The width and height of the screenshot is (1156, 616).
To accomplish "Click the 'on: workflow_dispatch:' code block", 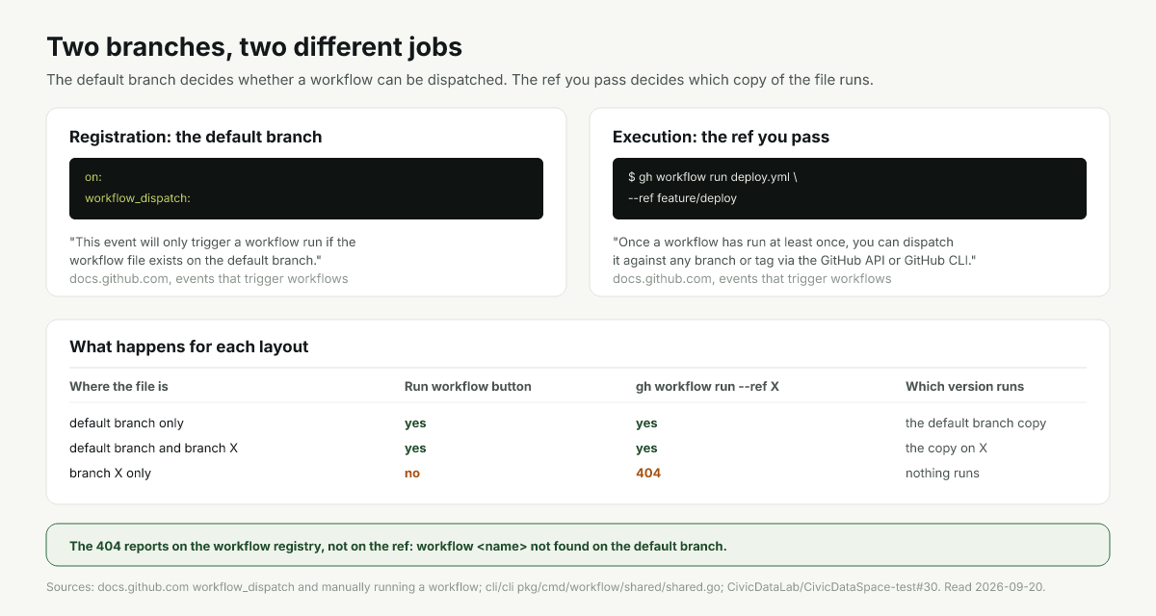I will [x=306, y=189].
